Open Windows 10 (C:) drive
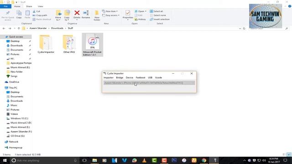Screen dimensions: 292x164 click(x=19, y=118)
